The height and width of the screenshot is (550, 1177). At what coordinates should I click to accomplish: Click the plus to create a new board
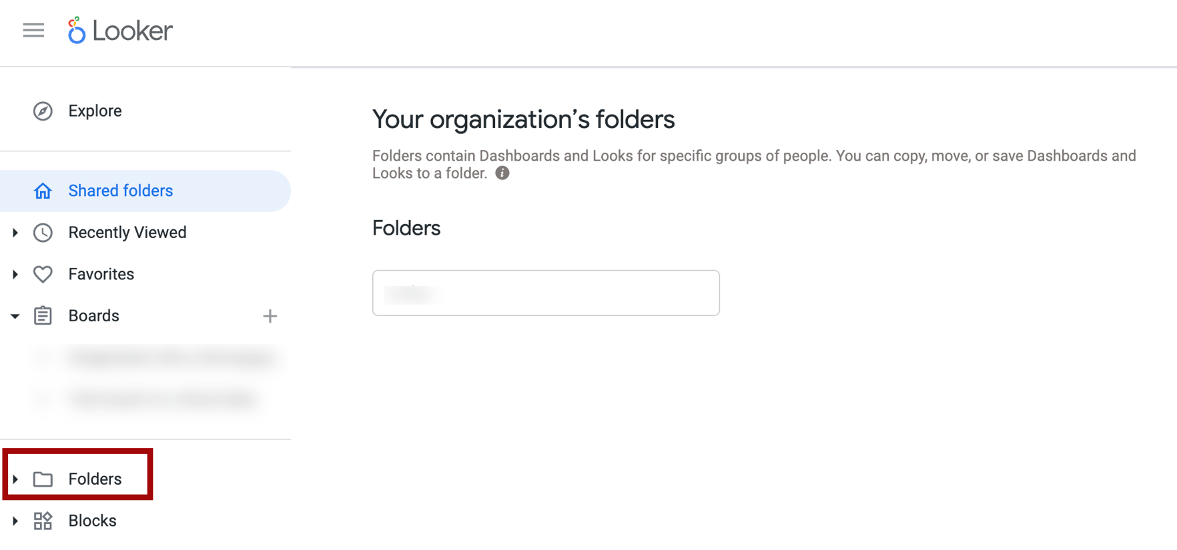tap(270, 316)
